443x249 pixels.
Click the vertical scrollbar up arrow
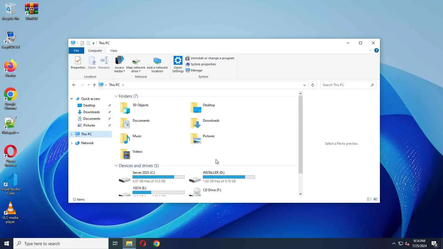300,94
